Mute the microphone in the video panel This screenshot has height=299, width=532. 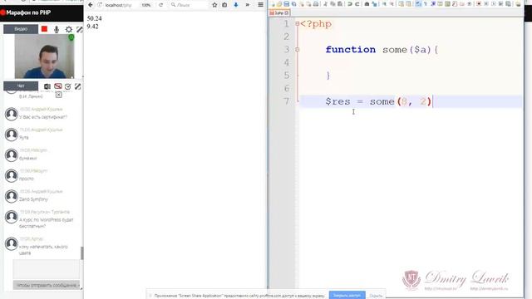pyautogui.click(x=57, y=30)
